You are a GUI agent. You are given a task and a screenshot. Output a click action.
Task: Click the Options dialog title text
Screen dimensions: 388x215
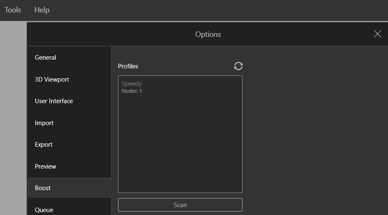[x=208, y=34]
